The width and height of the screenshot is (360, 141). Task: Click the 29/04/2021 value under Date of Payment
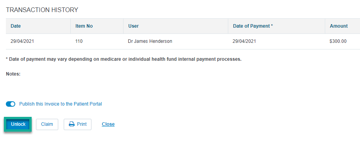(x=244, y=41)
